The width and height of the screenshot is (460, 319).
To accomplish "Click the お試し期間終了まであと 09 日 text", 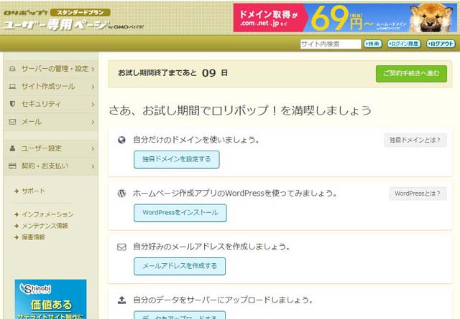I will 172,73.
